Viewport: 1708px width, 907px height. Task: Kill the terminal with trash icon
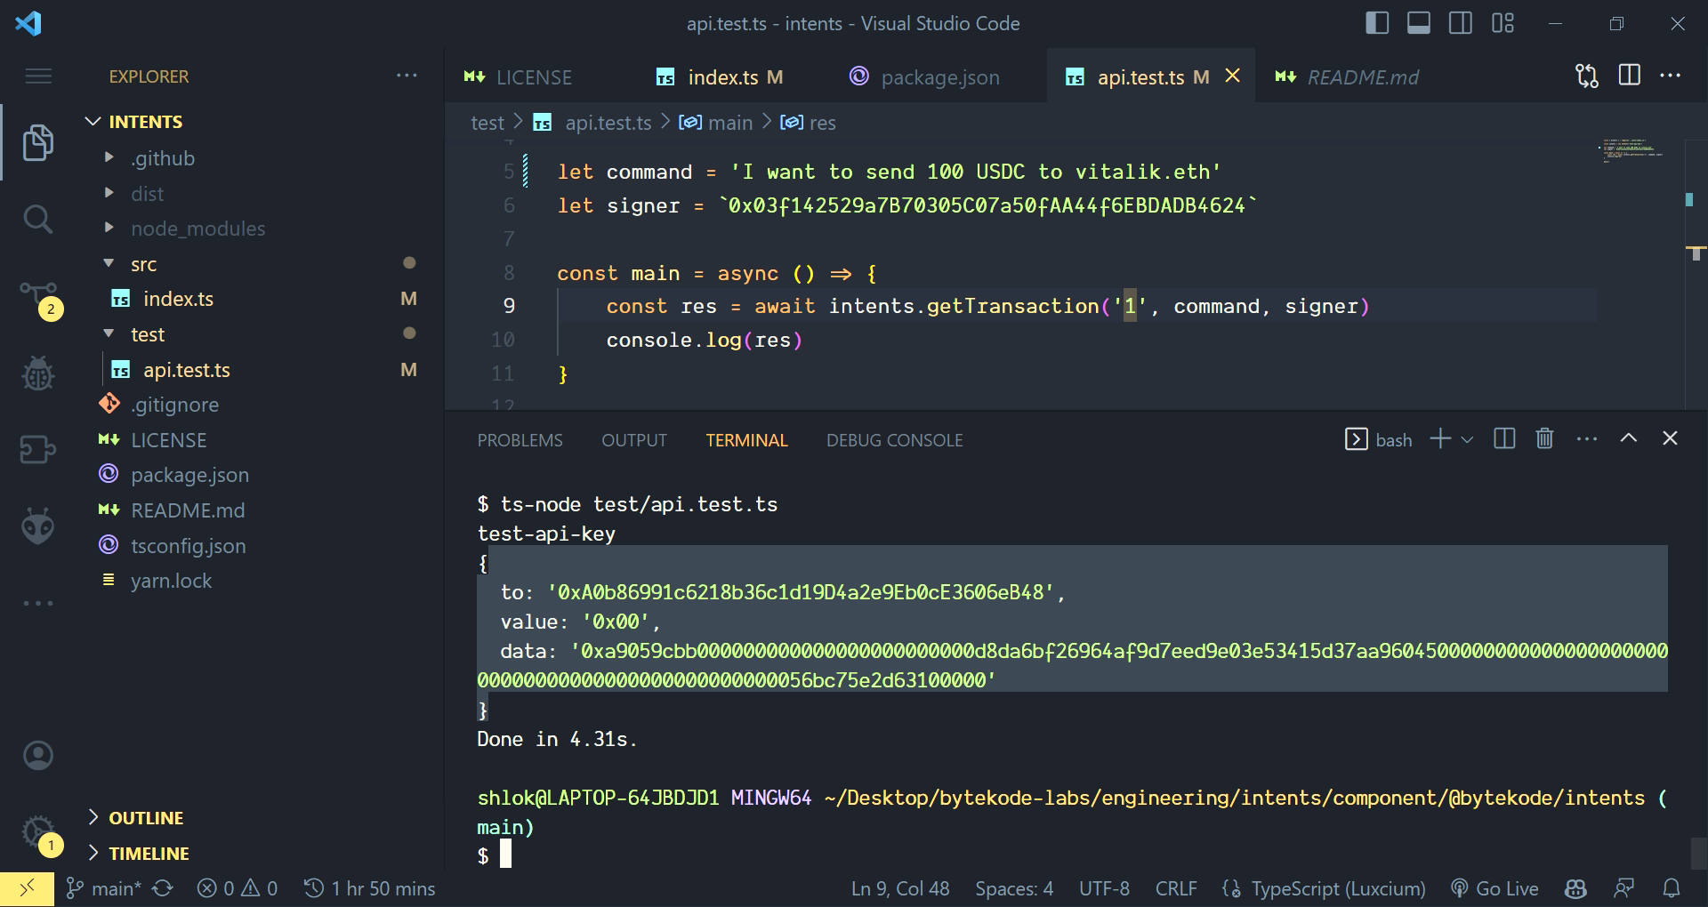point(1545,438)
